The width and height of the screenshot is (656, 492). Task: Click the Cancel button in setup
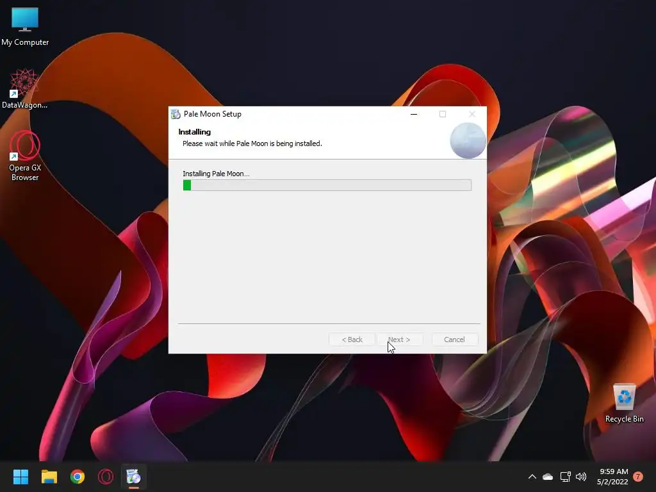pos(455,340)
